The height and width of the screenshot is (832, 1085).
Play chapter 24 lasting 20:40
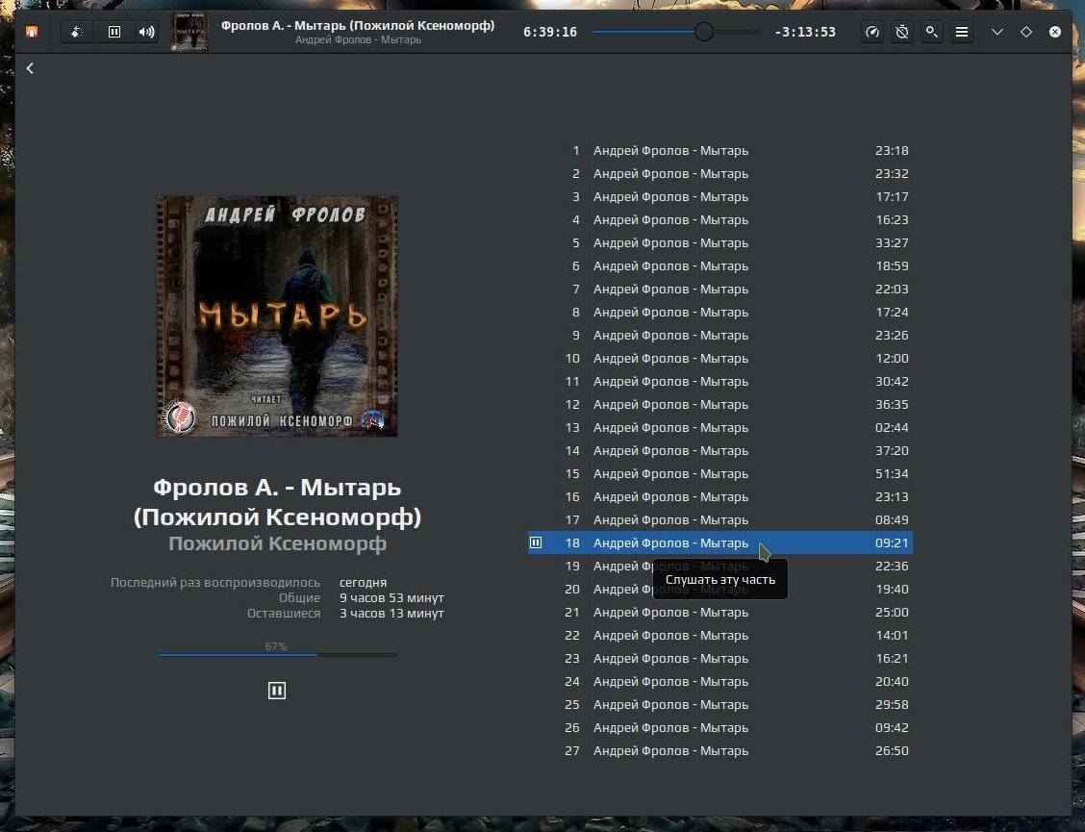(719, 681)
